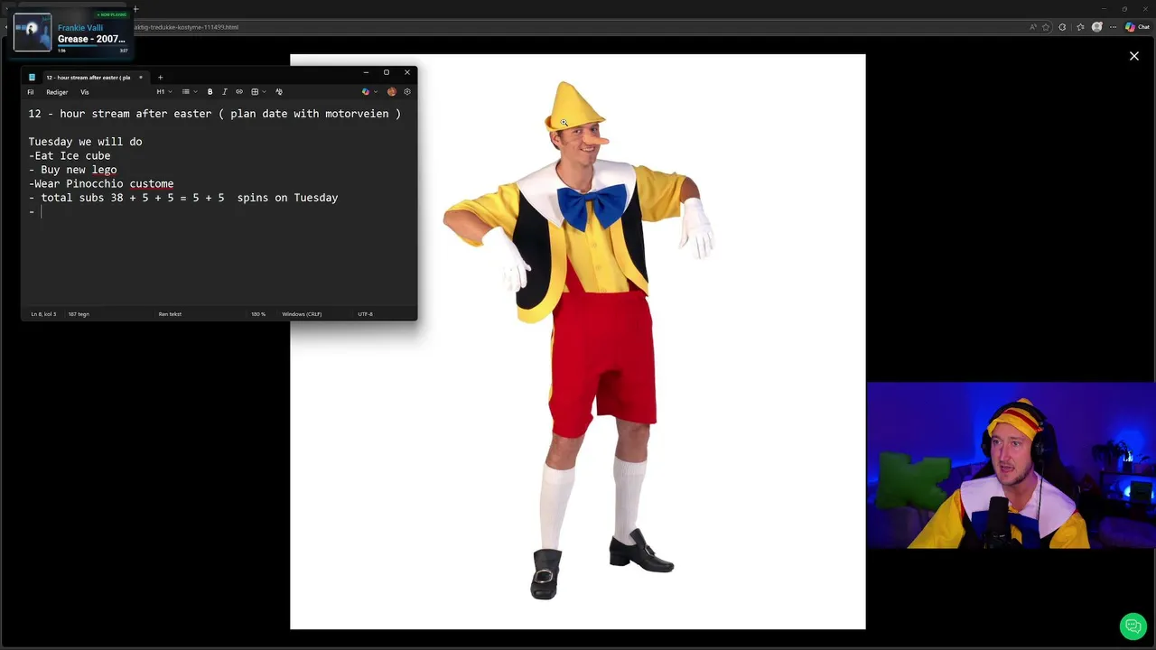Open the browser favorites list icon

[x=1080, y=27]
